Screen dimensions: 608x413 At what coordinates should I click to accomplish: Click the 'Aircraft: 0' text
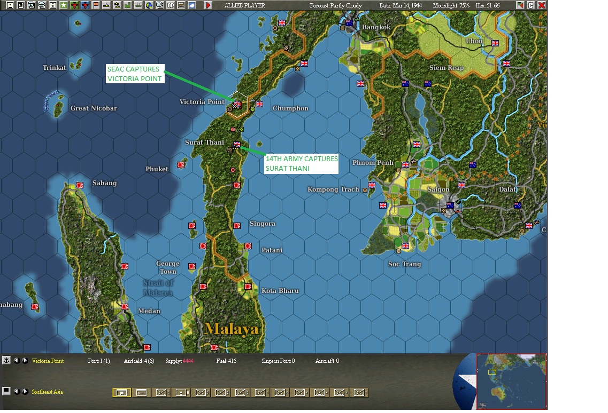(327, 361)
